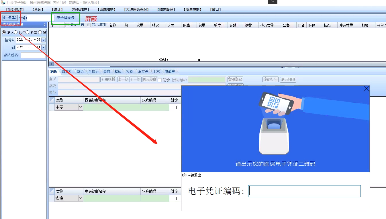Switch to the 检查 tab
The height and width of the screenshot is (219, 386).
tap(130, 71)
